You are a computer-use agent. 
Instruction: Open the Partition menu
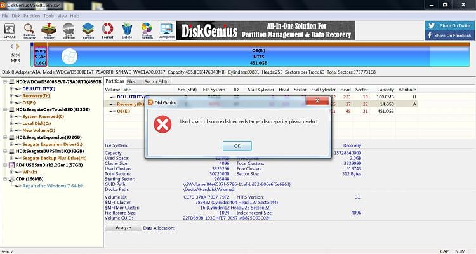coord(32,16)
